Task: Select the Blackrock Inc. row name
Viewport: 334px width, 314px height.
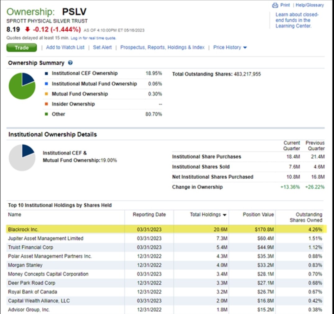Action: point(23,229)
